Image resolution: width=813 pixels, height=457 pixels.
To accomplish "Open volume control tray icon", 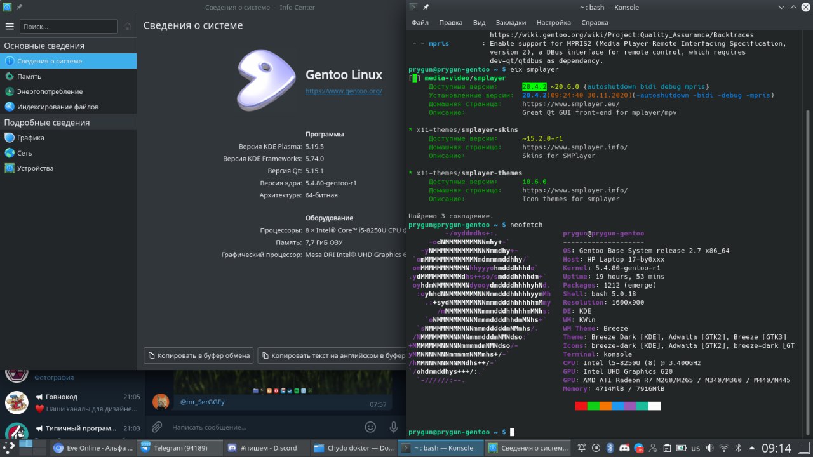I will click(x=709, y=447).
